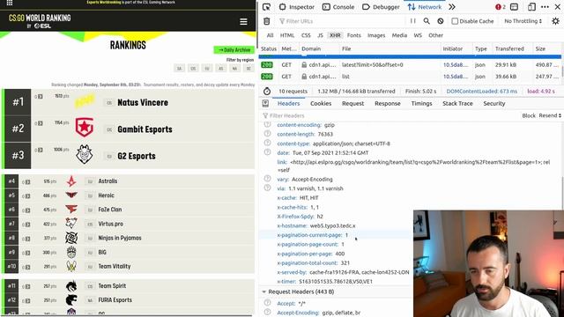564x317 pixels.
Task: Toggle the request list pane icon
Action: [x=265, y=104]
